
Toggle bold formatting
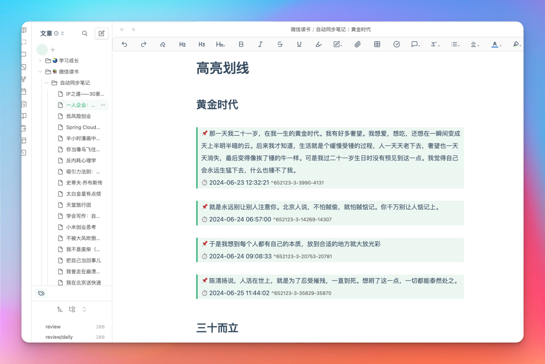click(x=241, y=44)
